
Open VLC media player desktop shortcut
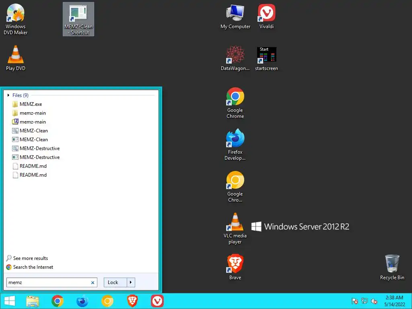point(235,229)
